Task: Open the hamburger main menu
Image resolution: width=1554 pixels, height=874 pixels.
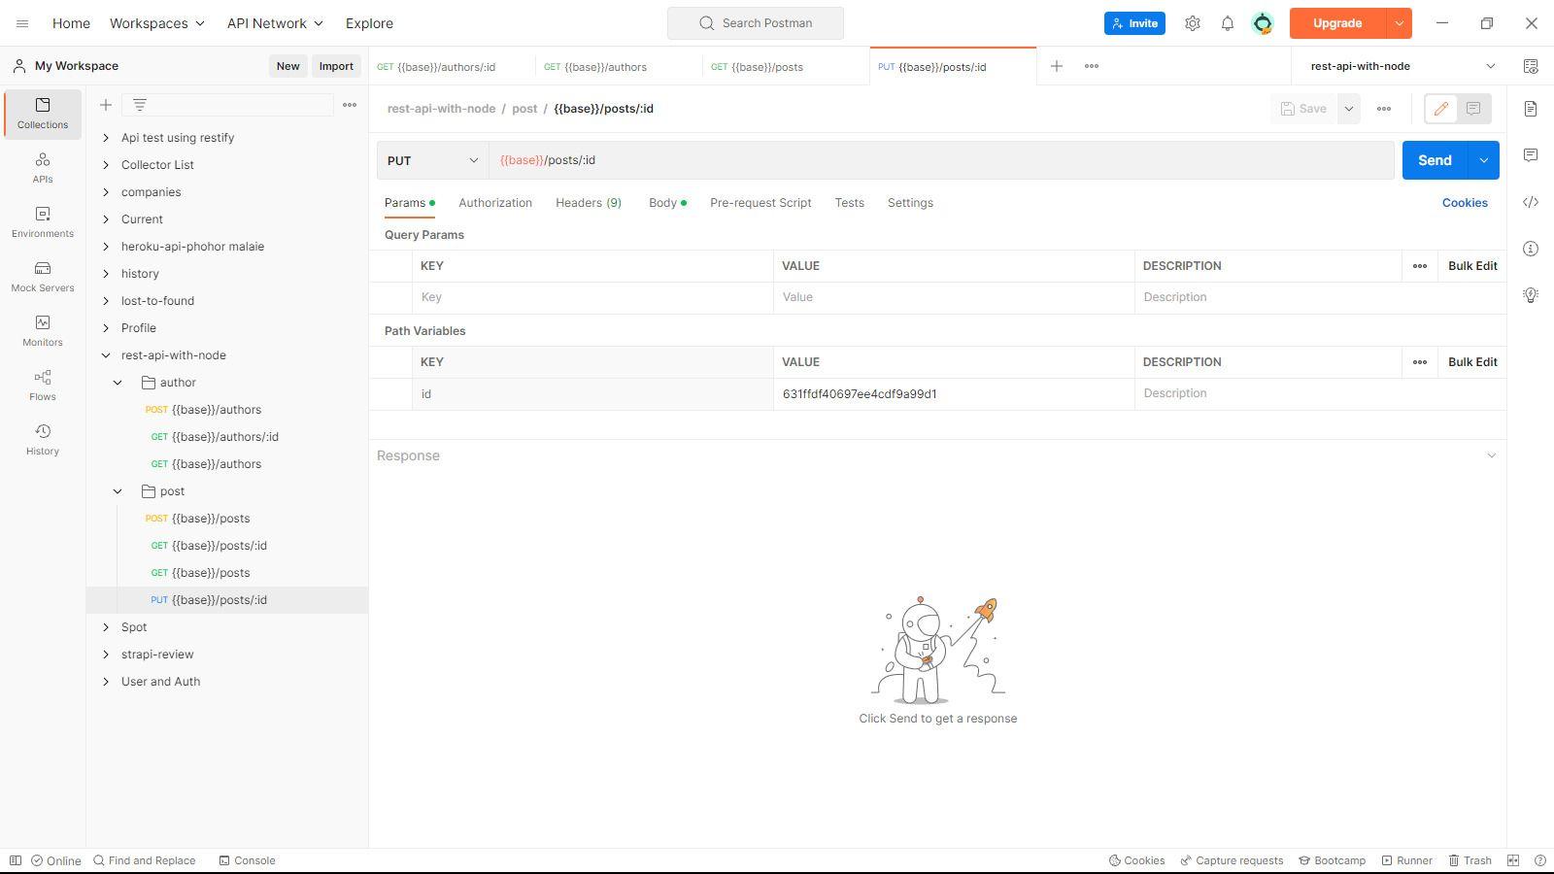Action: [x=22, y=23]
